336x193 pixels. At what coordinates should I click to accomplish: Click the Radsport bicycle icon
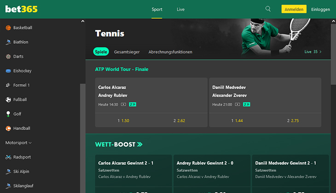[8, 157]
